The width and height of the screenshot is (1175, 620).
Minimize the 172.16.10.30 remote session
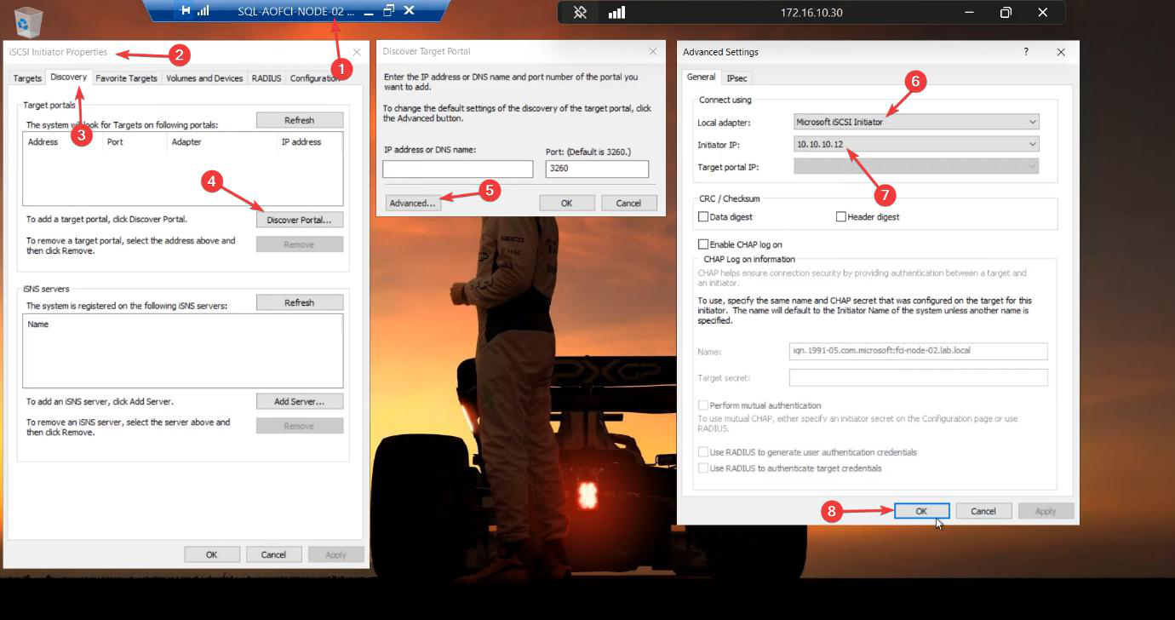[x=969, y=13]
